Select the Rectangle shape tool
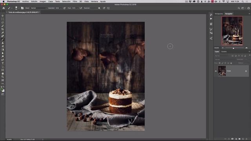Viewport: 251px width, 141px height. click(x=3, y=70)
